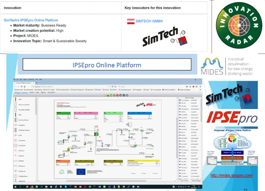Expand the Administration bookmarks folder

click(29, 90)
